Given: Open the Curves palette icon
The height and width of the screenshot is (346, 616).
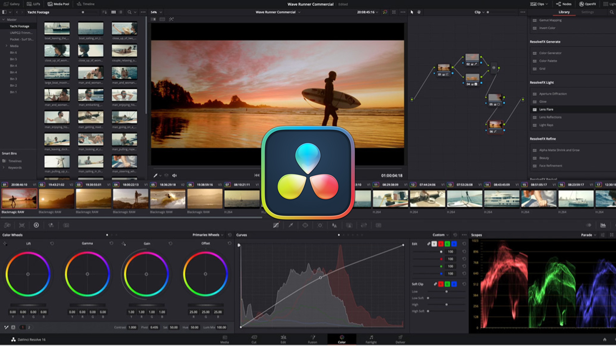Looking at the screenshot, I should (276, 225).
